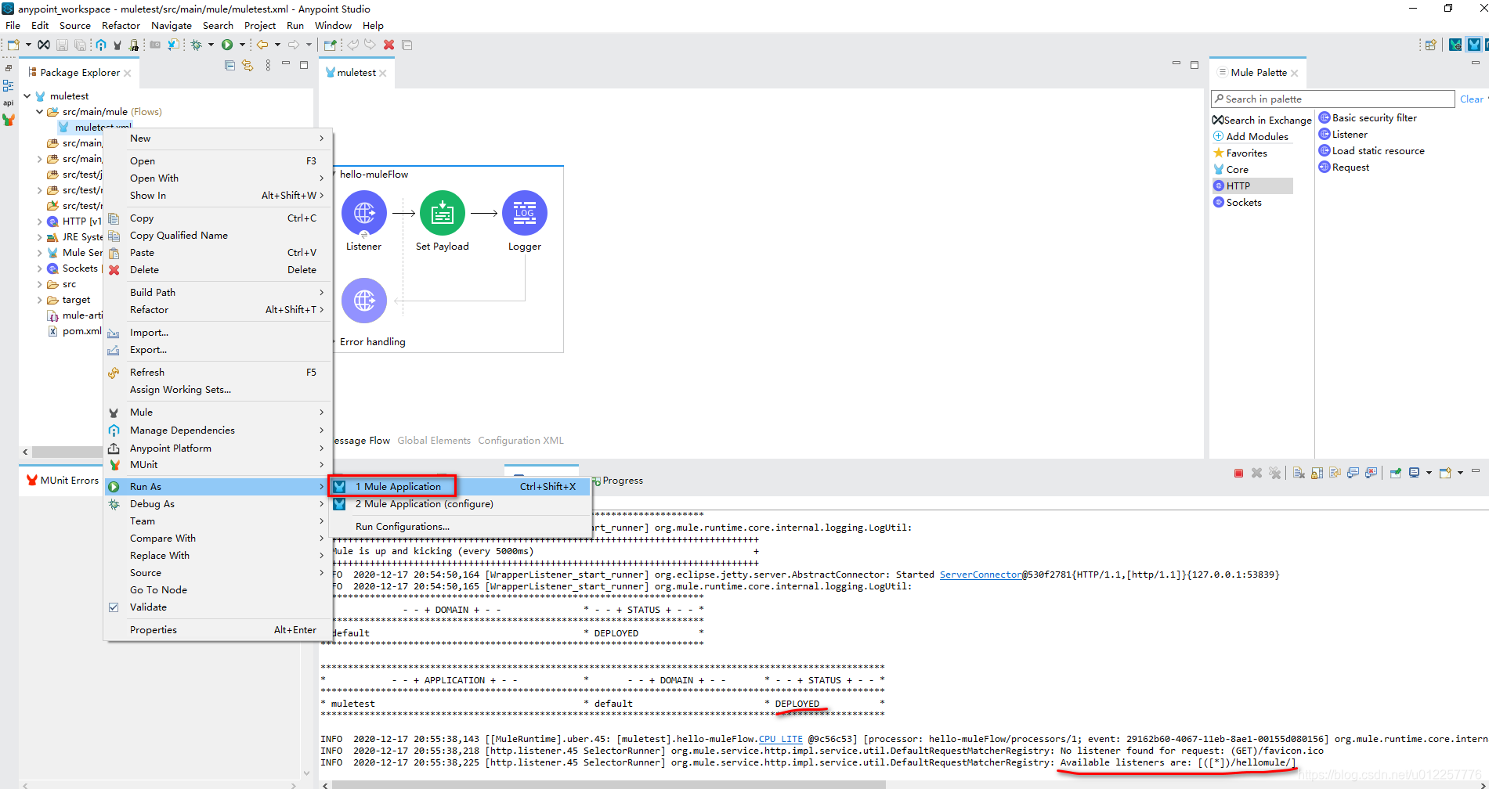Click the Exchange infinity toolbar icon

coord(44,45)
